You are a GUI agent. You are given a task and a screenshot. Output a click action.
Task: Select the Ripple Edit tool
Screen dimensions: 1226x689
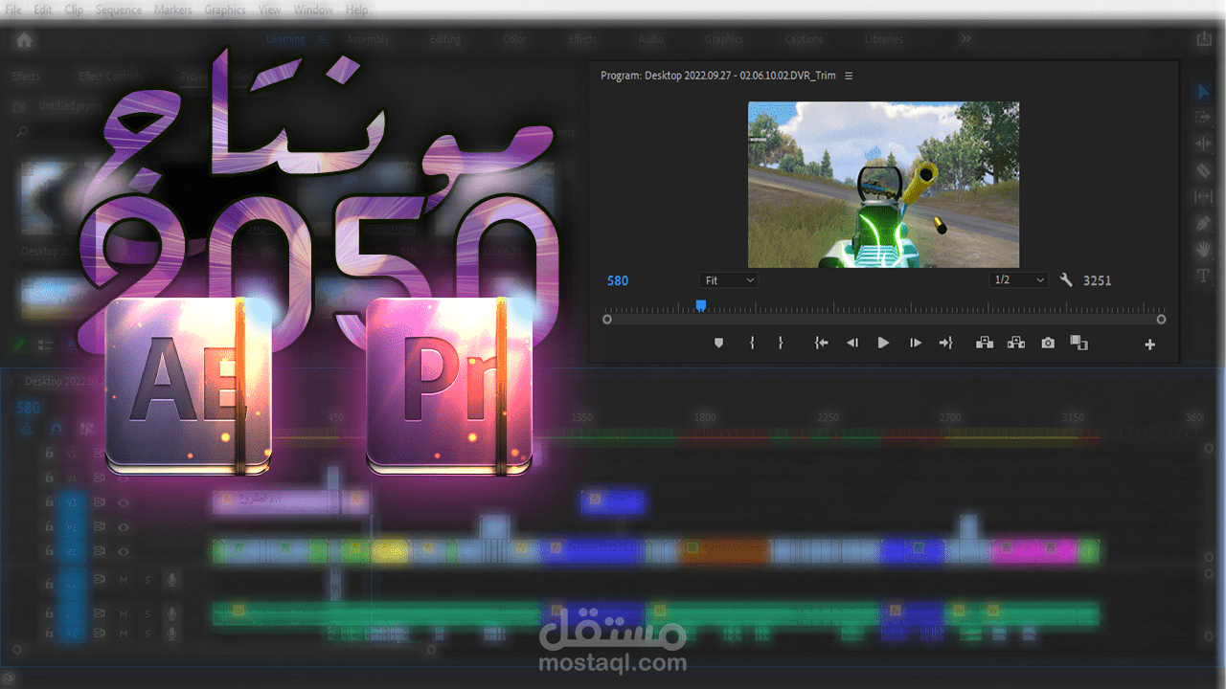(1203, 144)
